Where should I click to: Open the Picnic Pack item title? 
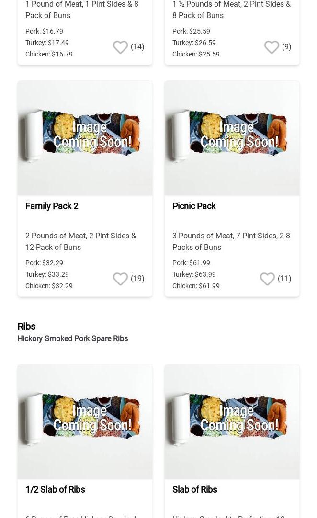coord(194,206)
